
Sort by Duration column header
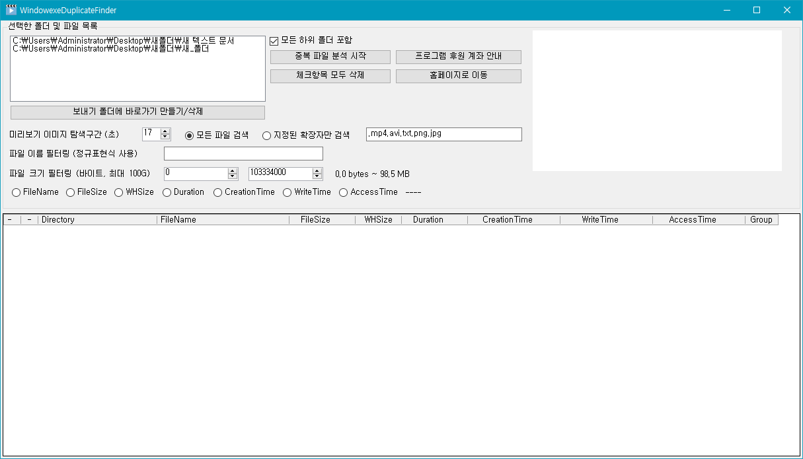434,219
